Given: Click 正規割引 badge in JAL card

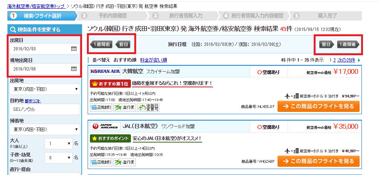Looking at the screenshot, I should [x=101, y=162].
